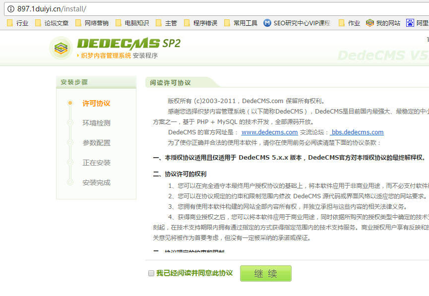
Task: Click heading 二、协议许可的权利
Action: [x=180, y=174]
